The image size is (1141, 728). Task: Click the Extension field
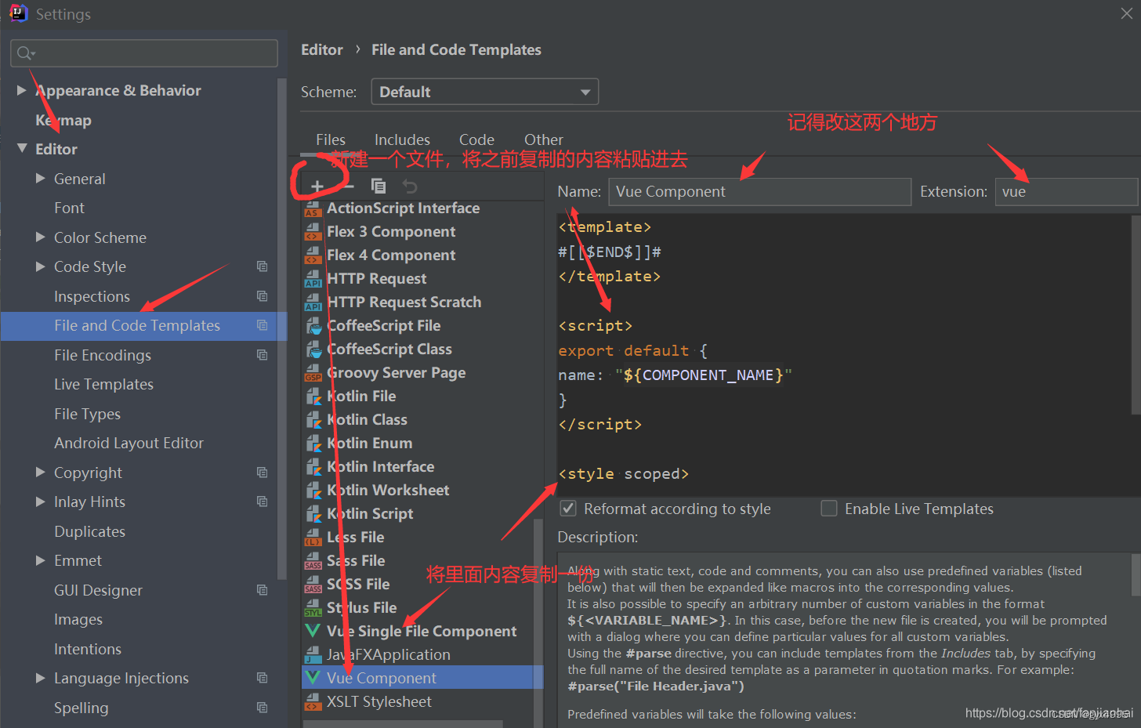click(x=1066, y=191)
